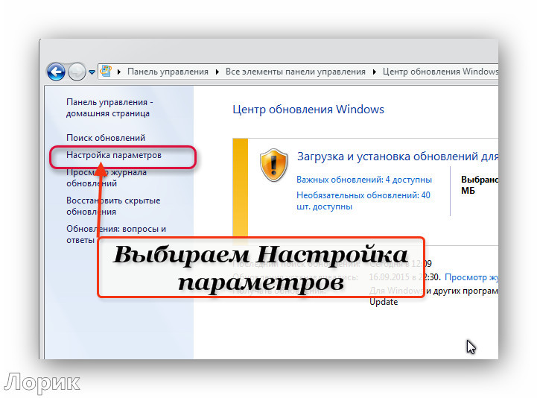537x398 pixels.
Task: Click the Центр обновления Windows page title
Action: [308, 110]
